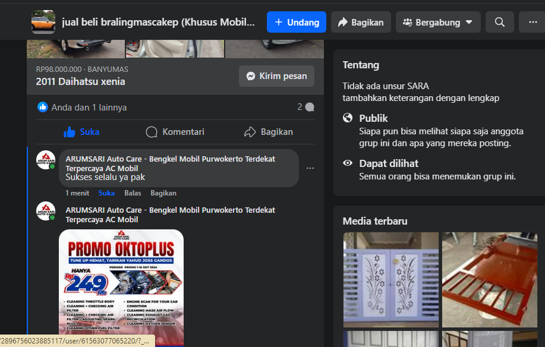The height and width of the screenshot is (347, 545).
Task: Toggle the Suka like button on the post
Action: (x=81, y=132)
